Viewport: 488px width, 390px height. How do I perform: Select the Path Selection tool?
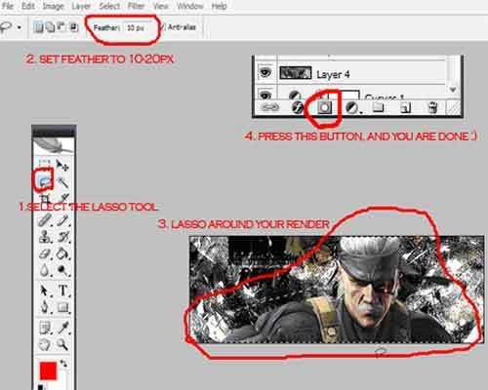pos(45,290)
